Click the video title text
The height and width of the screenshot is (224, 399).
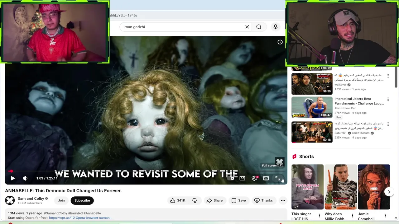click(63, 190)
